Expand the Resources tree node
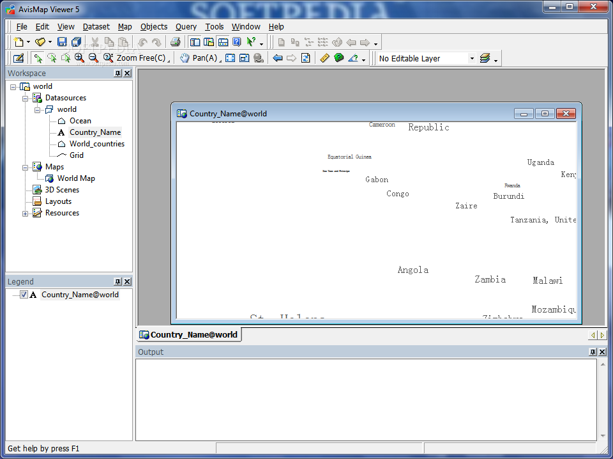Screen dimensions: 613x459 (x=26, y=214)
